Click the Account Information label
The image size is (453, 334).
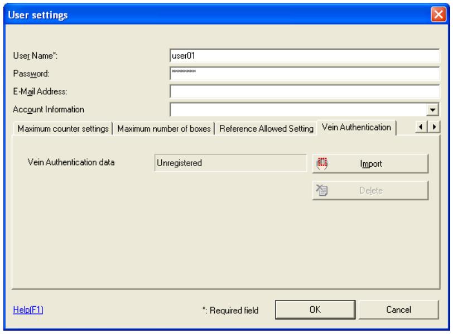(x=49, y=109)
